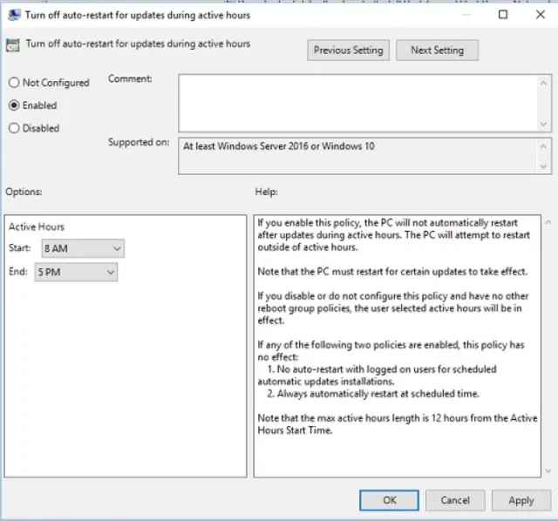
Task: Click the Supported on scroll-up arrow
Action: (544, 145)
